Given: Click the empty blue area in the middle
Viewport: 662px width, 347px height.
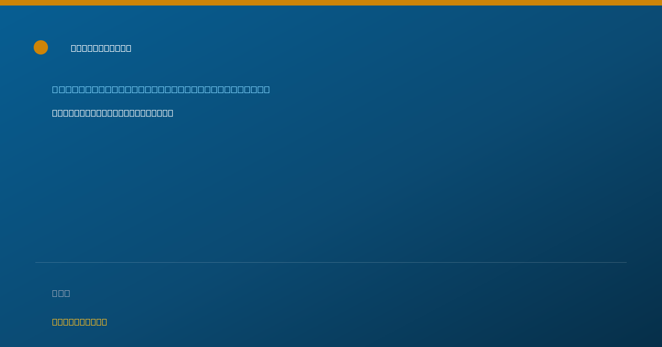Looking at the screenshot, I should 331,187.
